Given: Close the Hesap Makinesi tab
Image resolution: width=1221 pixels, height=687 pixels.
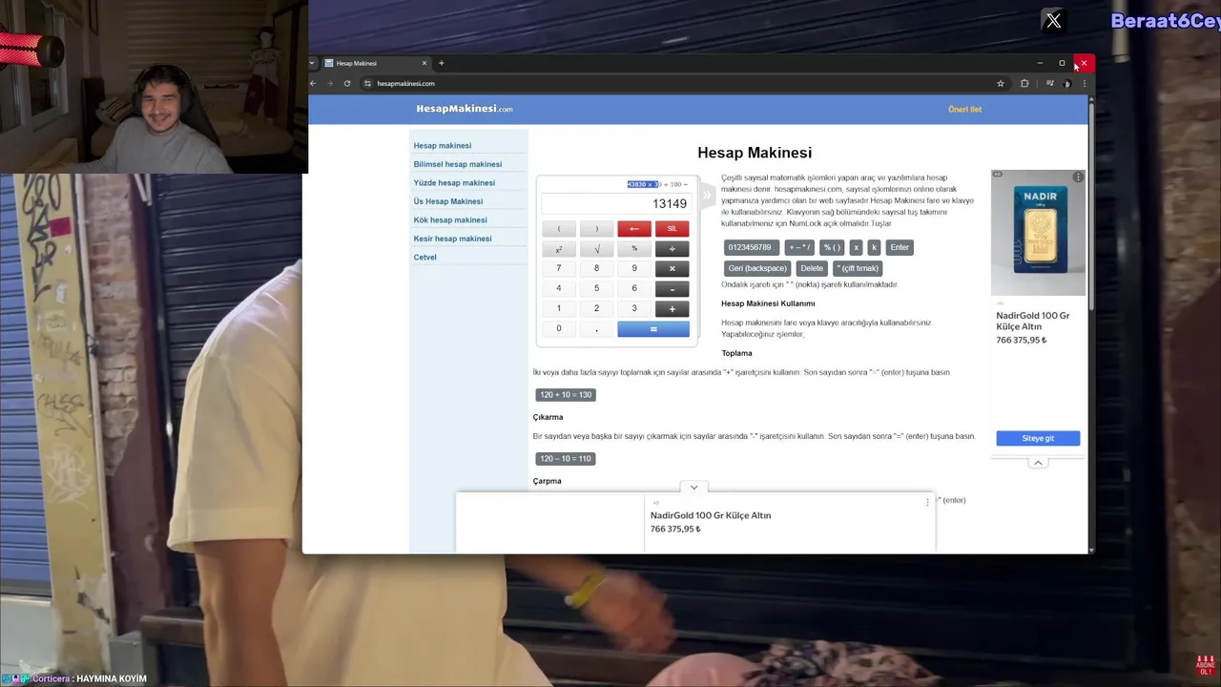Looking at the screenshot, I should [x=424, y=63].
